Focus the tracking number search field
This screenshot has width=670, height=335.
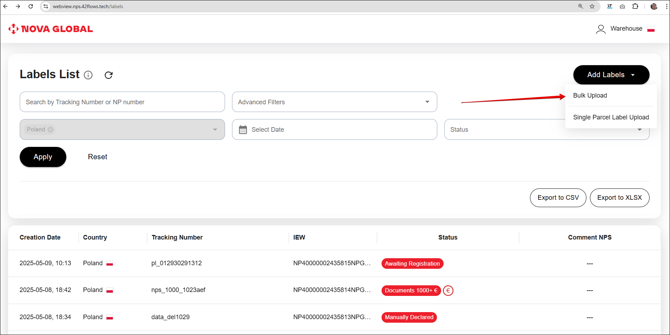(x=122, y=102)
